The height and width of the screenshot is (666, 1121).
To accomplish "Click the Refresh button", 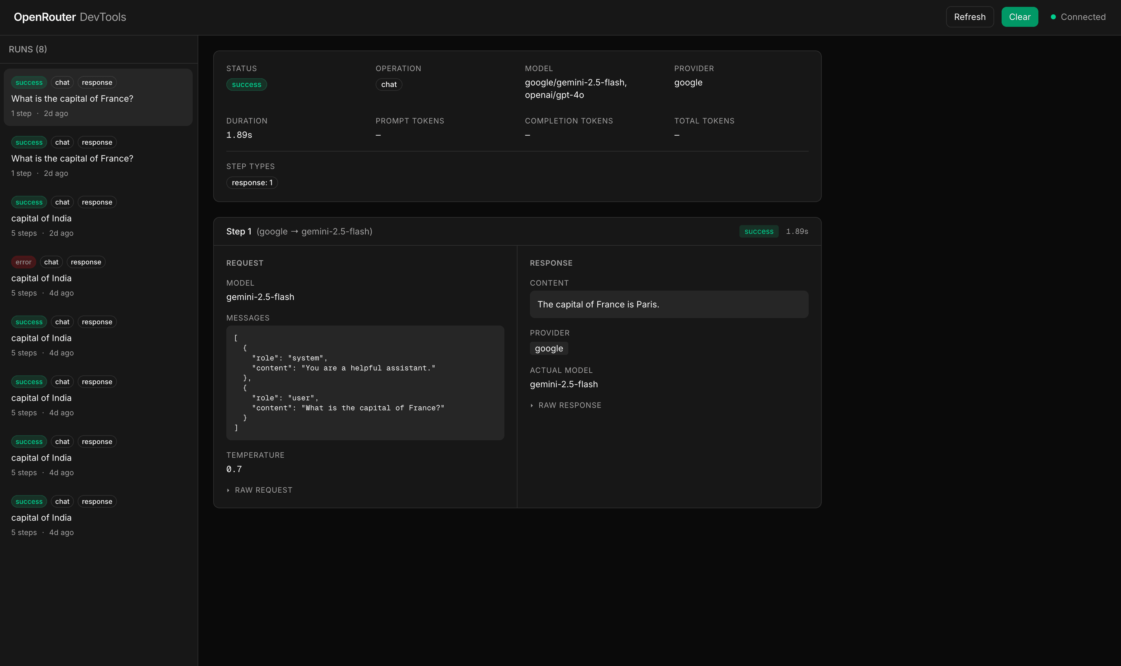I will (970, 17).
